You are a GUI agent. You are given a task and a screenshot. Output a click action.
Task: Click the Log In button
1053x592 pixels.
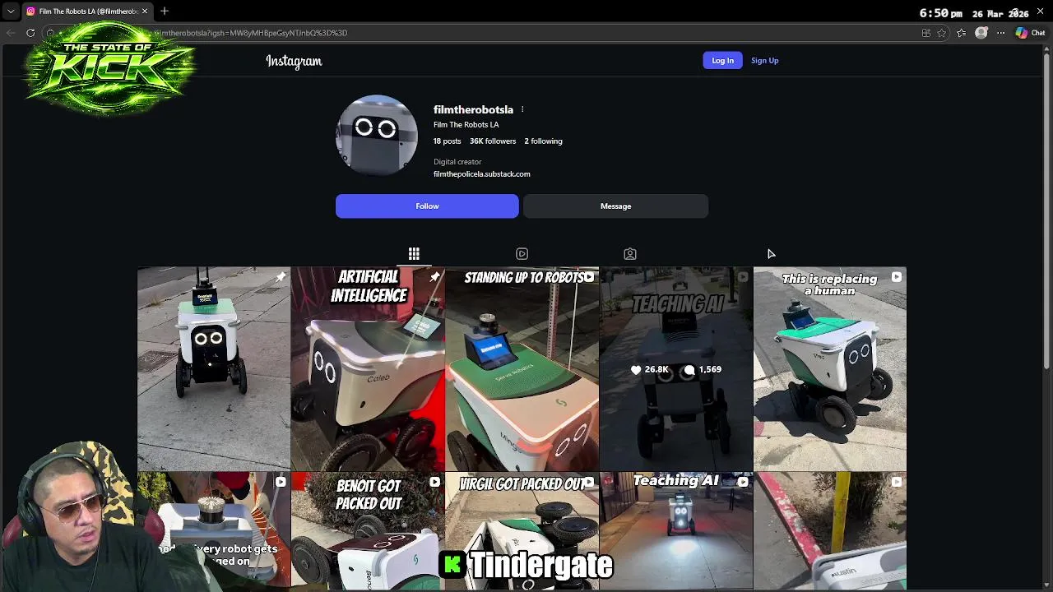click(x=722, y=60)
